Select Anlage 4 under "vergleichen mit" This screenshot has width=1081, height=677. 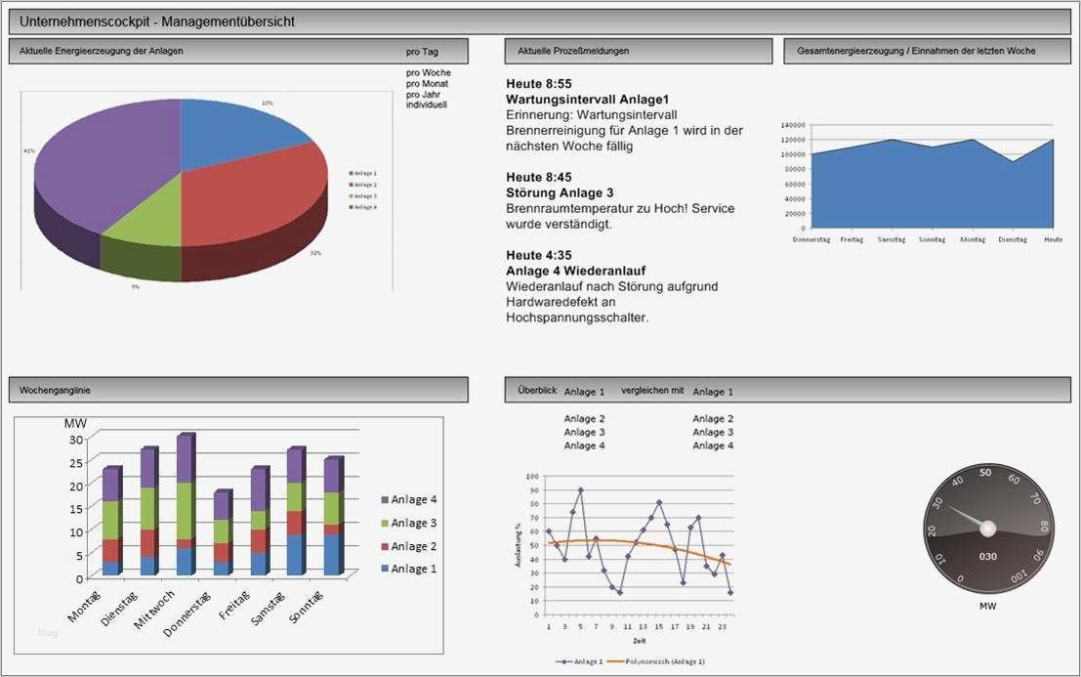click(712, 444)
